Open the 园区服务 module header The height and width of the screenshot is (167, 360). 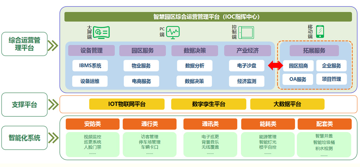[x=143, y=50]
